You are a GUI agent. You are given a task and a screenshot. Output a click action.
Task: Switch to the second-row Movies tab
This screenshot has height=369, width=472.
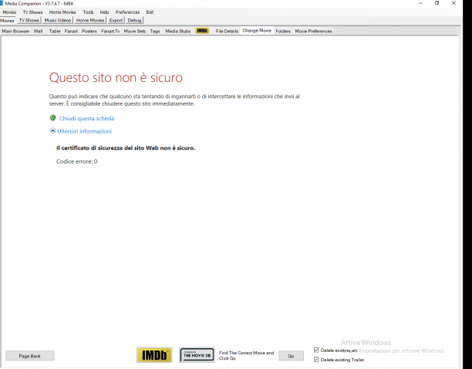point(7,21)
